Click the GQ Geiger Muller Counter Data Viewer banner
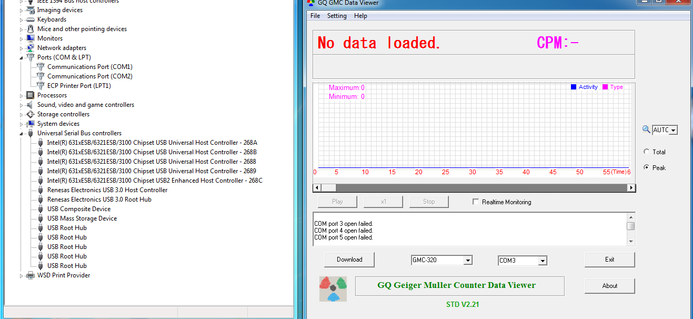The height and width of the screenshot is (319, 693). [459, 285]
